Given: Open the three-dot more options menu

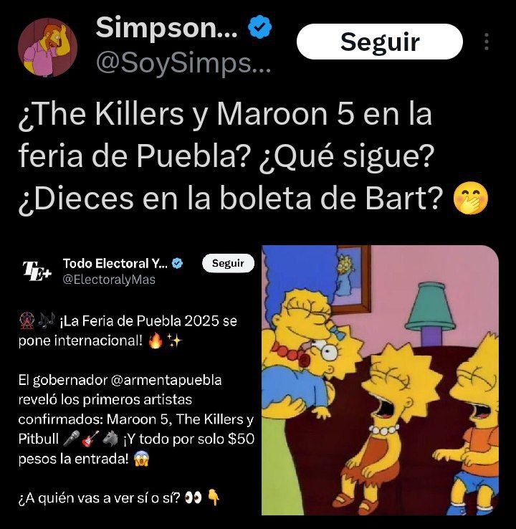Looking at the screenshot, I should [487, 42].
